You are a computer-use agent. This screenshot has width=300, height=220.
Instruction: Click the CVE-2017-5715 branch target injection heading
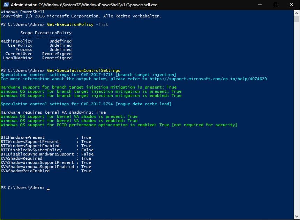click(x=88, y=75)
